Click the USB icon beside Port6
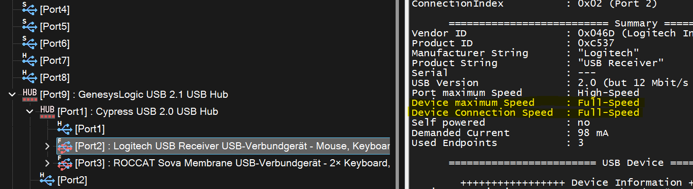The width and height of the screenshot is (693, 189). coord(29,43)
